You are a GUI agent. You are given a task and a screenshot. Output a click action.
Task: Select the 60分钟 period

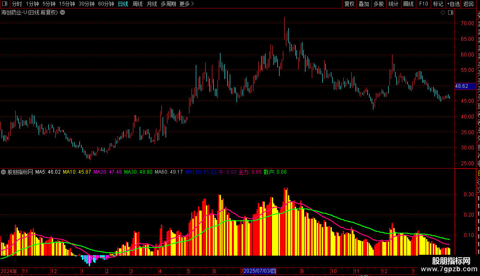pos(106,4)
